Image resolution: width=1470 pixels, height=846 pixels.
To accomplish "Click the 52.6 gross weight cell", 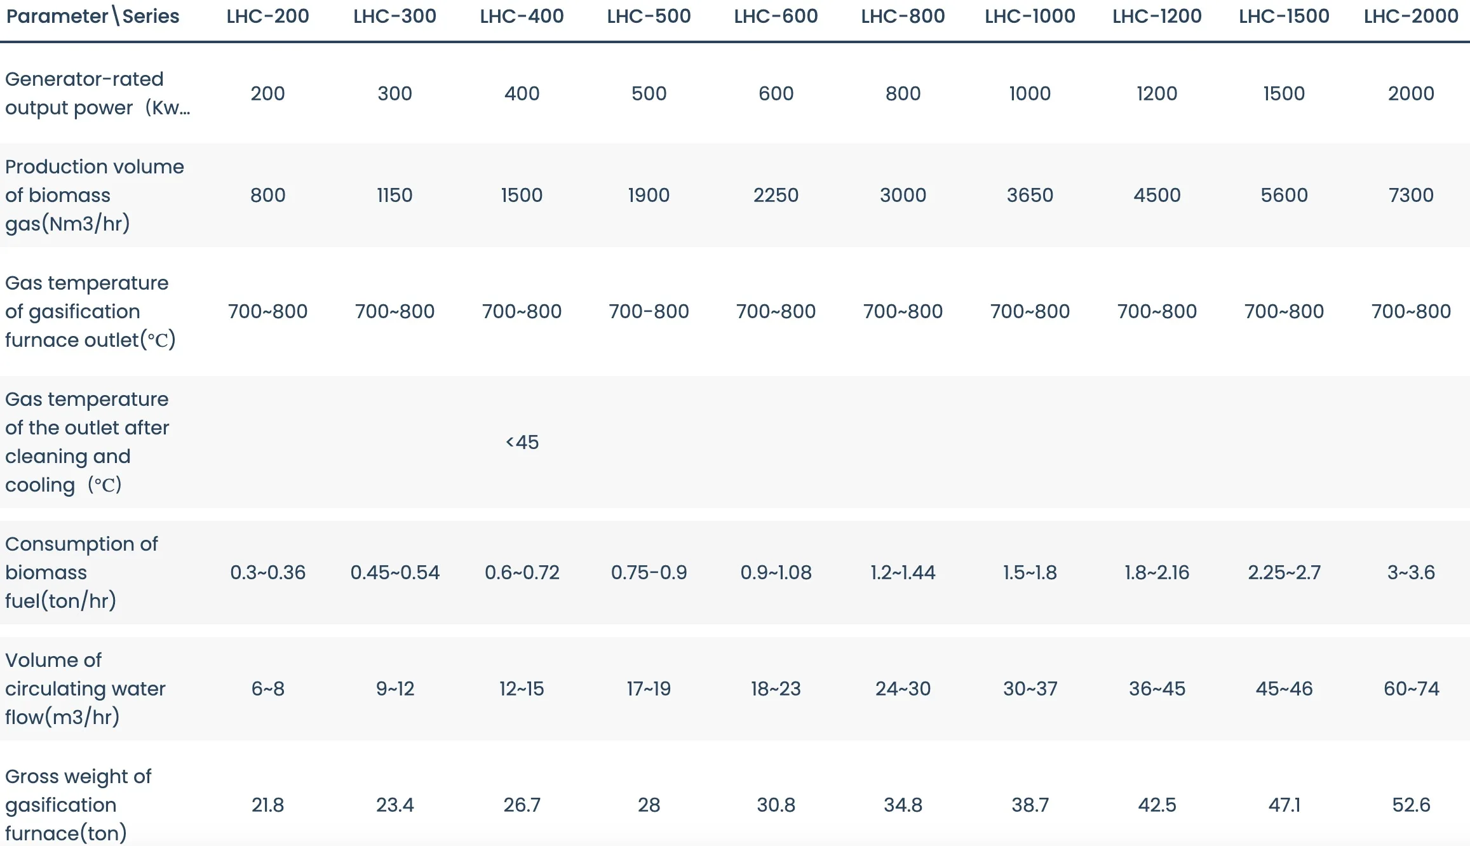I will pos(1411,805).
